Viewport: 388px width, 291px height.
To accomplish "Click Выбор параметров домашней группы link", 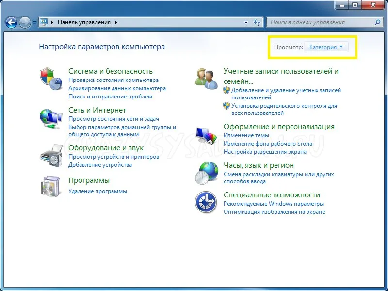I will (122, 130).
